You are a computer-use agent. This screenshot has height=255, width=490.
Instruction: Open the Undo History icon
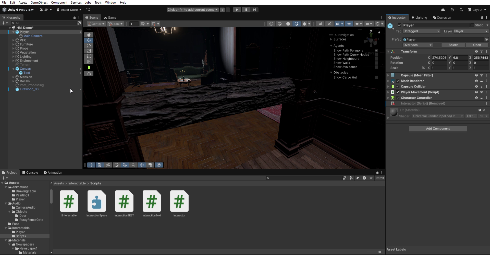coord(452,10)
